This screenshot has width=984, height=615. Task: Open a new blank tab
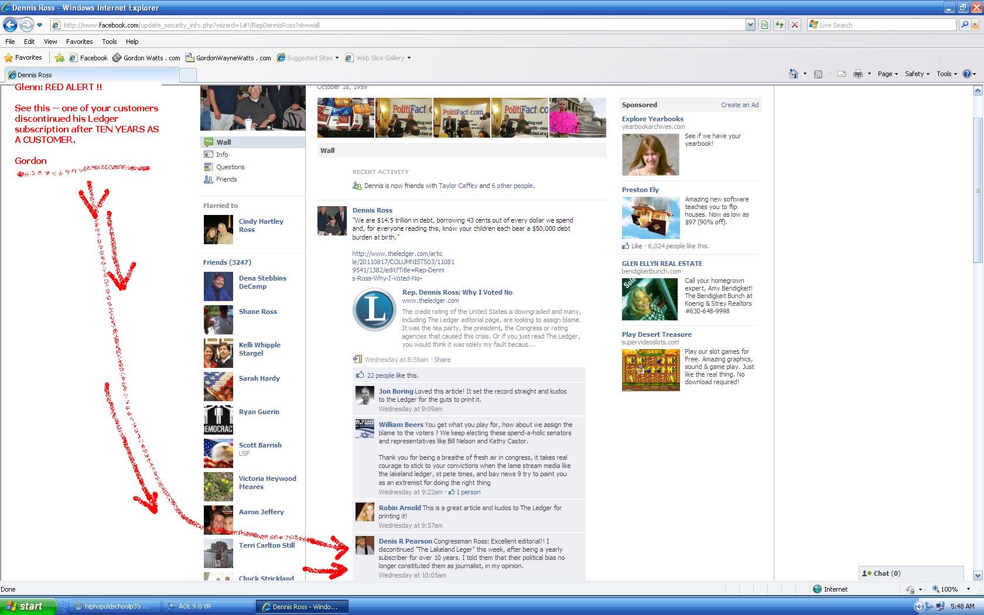pos(187,75)
